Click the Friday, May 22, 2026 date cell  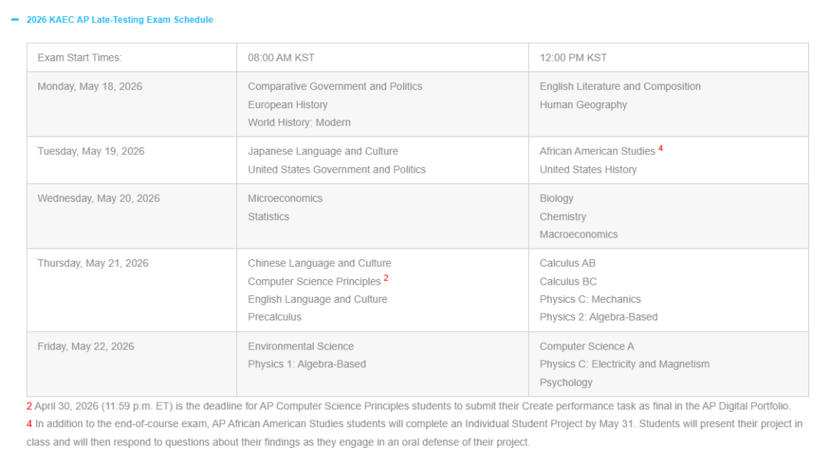pos(132,364)
